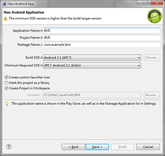Open the Minimum Required SDK dropdown

pos(92,66)
